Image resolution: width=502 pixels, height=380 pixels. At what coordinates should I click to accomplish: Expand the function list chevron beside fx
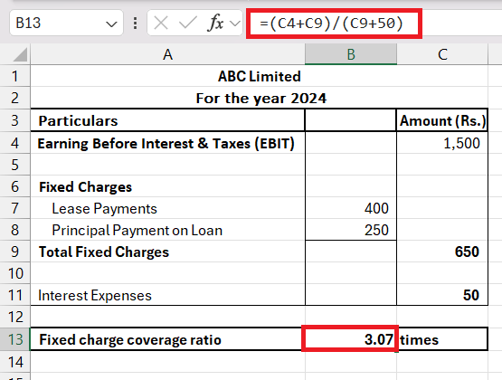235,24
